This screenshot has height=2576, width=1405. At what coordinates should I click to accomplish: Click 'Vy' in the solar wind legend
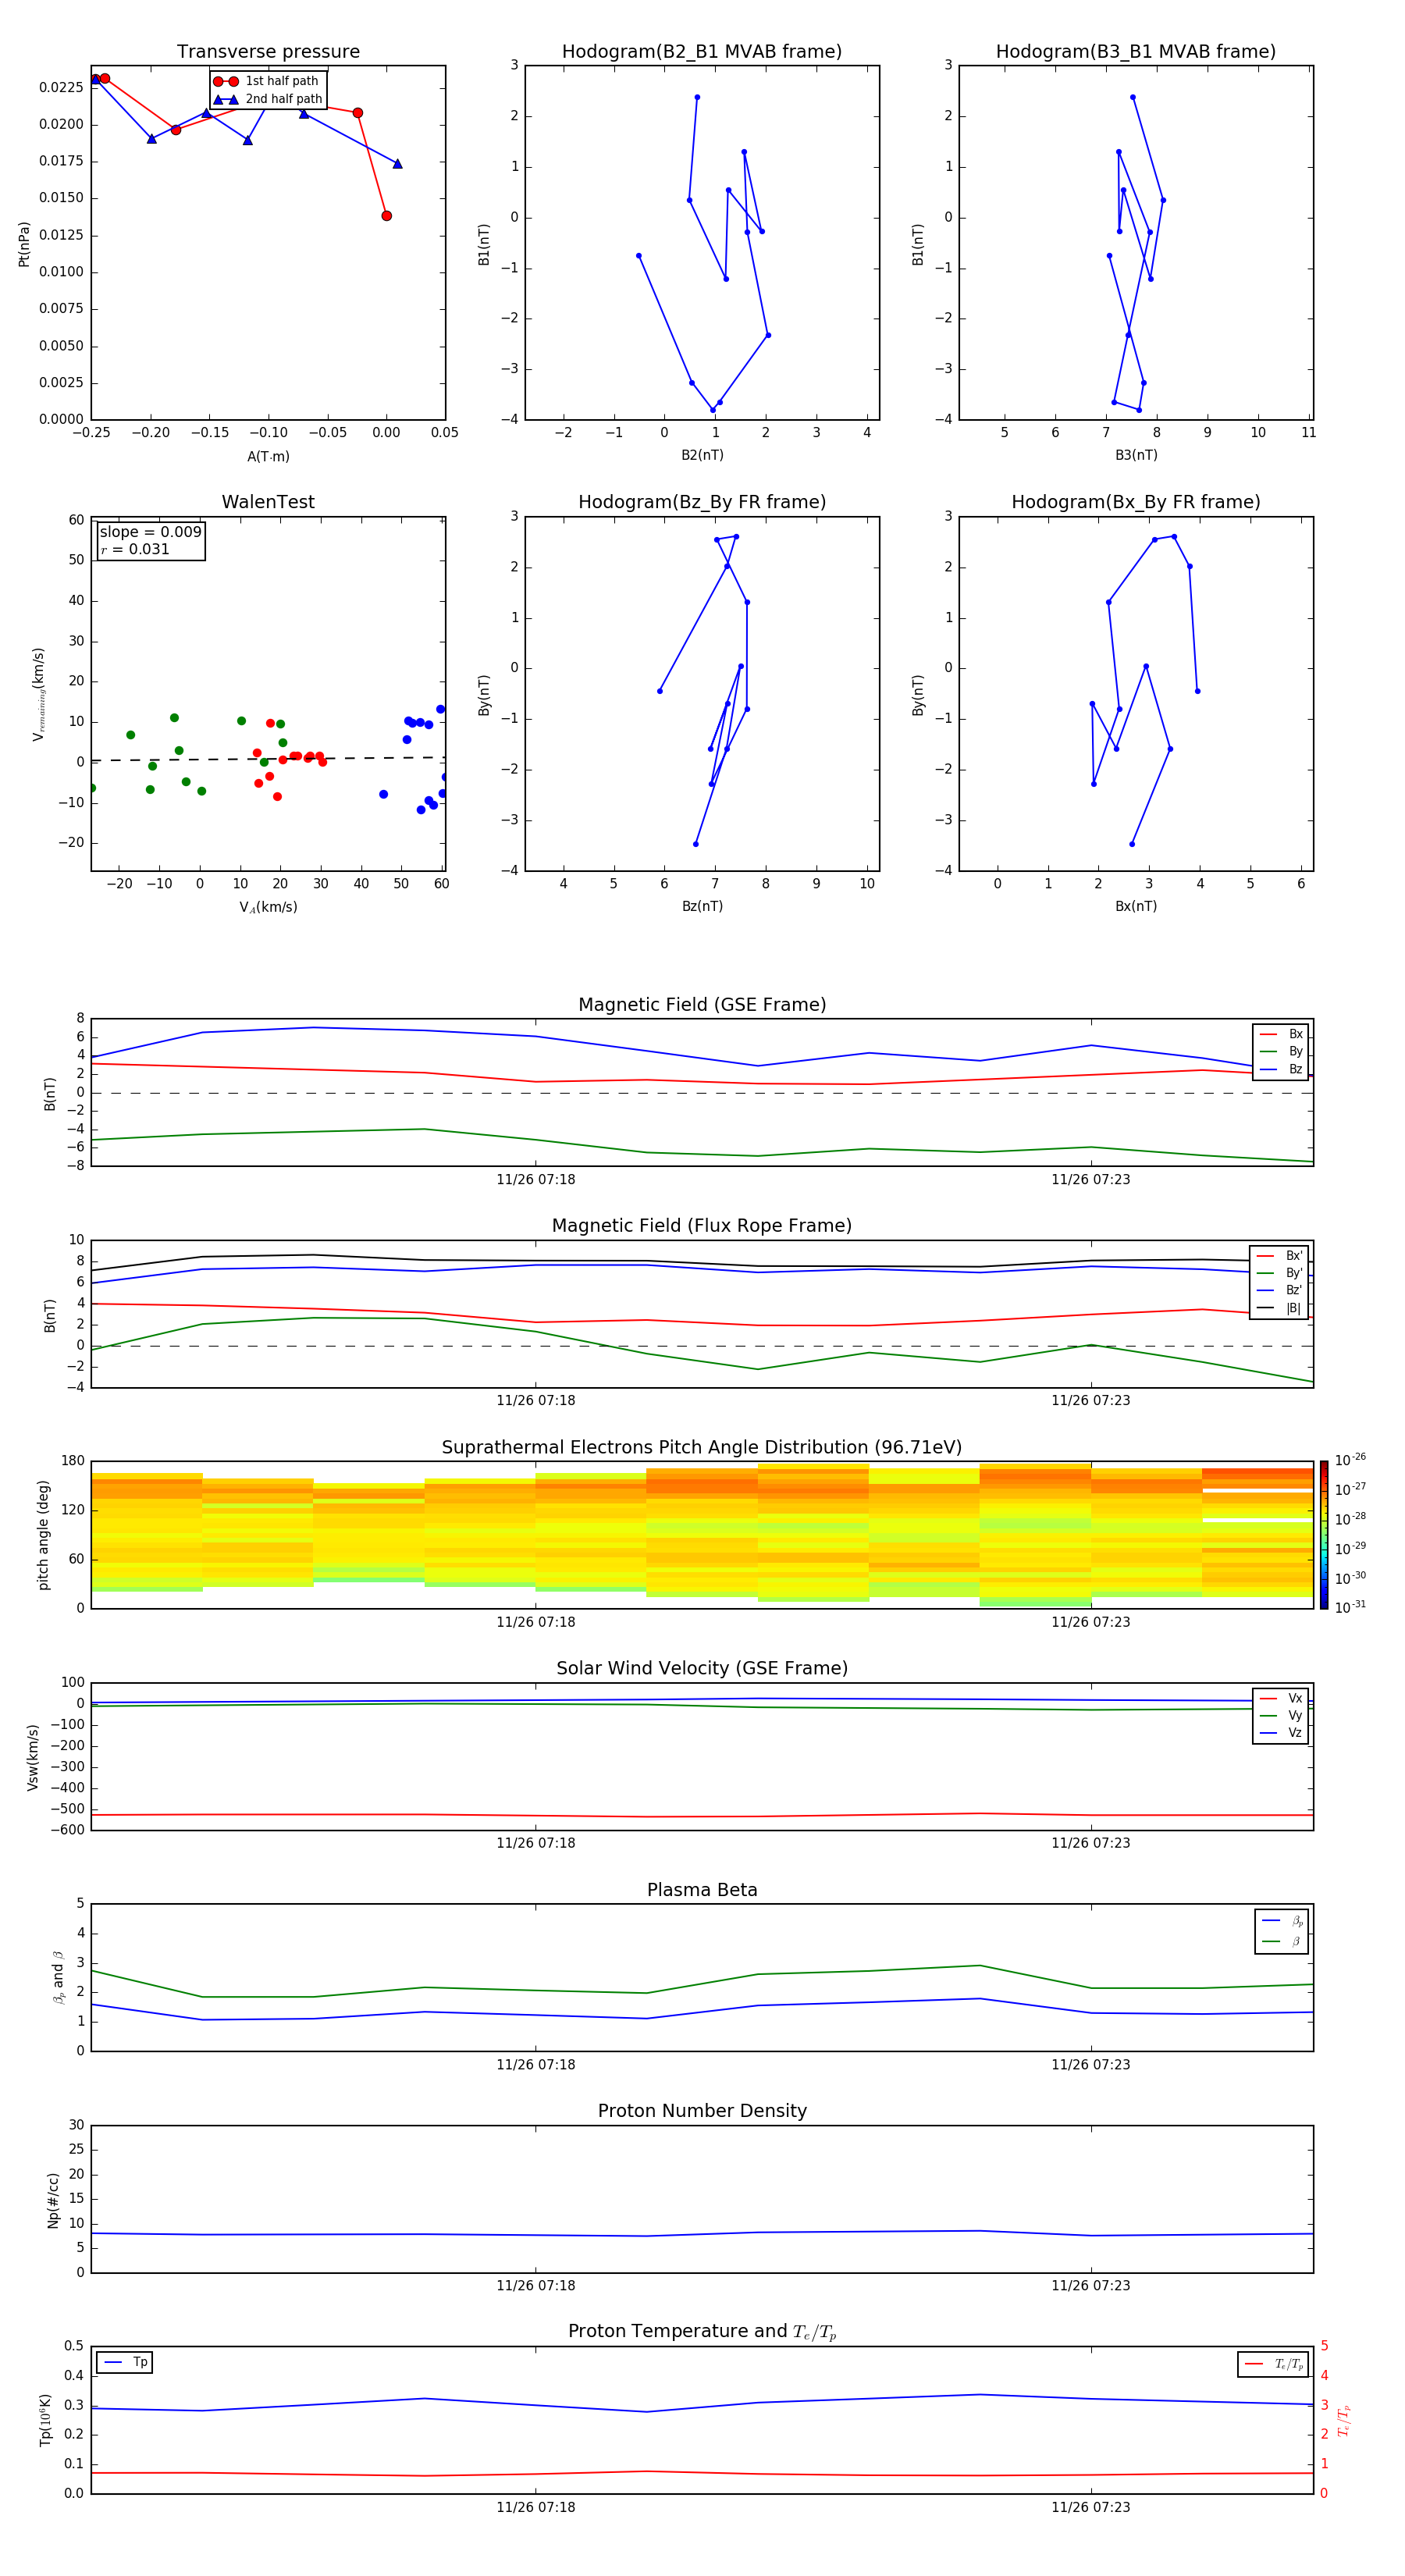[x=1282, y=1716]
